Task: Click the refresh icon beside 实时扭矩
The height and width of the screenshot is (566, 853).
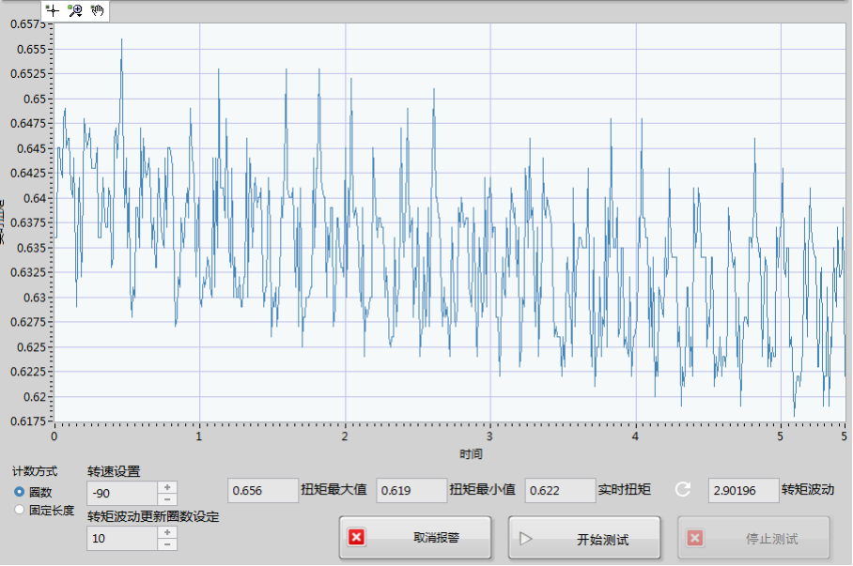Action: click(x=683, y=489)
